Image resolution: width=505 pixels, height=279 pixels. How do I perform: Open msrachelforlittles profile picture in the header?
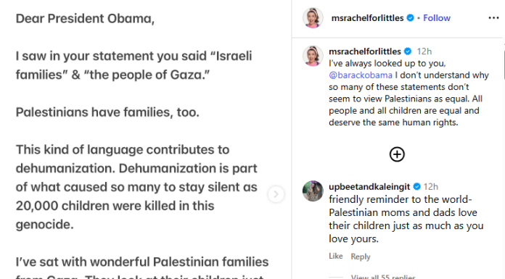pyautogui.click(x=313, y=17)
